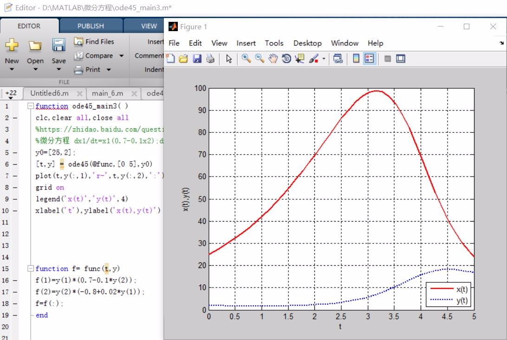Select the Zoom In tool in figure toolbar
This screenshot has width=507, height=340.
(x=246, y=59)
